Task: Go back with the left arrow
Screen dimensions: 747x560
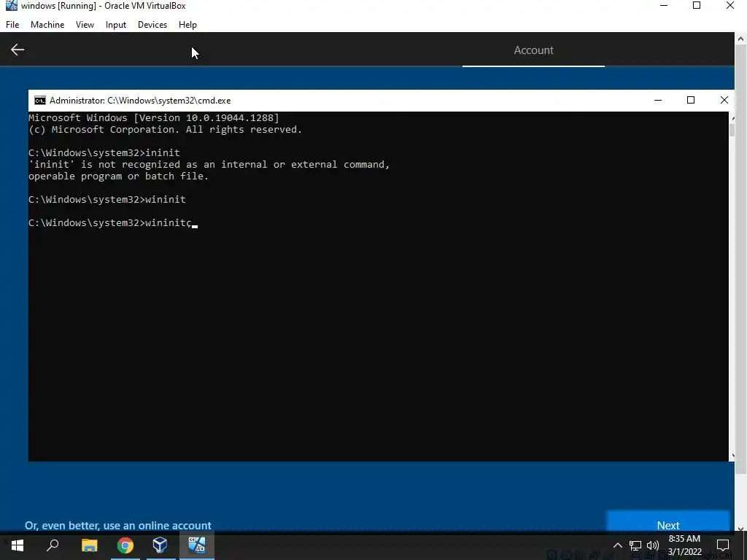Action: [x=18, y=50]
